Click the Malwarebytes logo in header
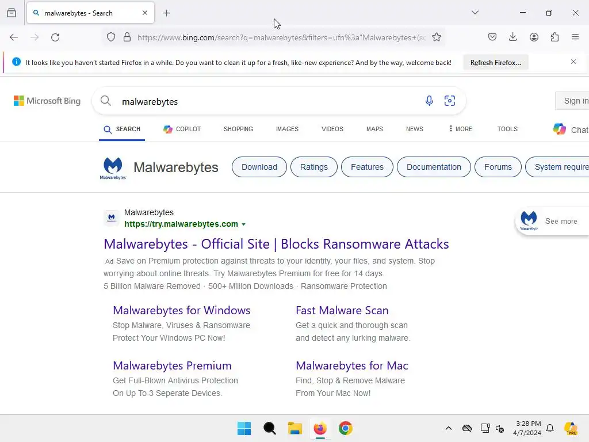This screenshot has width=589, height=442. click(113, 167)
